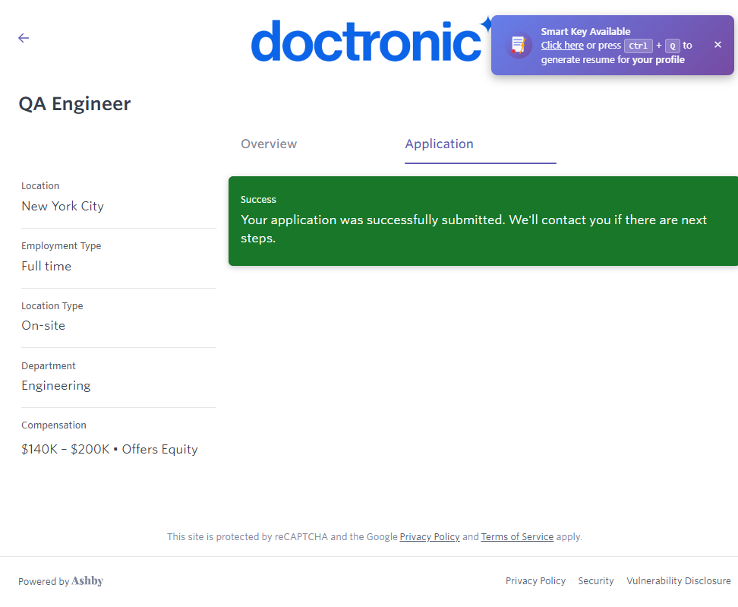
Task: Dismiss the Smart Key Available popup
Action: 717,45
